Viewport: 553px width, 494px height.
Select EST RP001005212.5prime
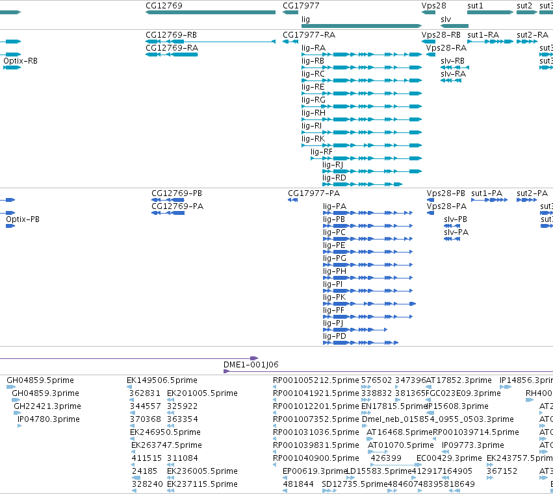(x=274, y=387)
